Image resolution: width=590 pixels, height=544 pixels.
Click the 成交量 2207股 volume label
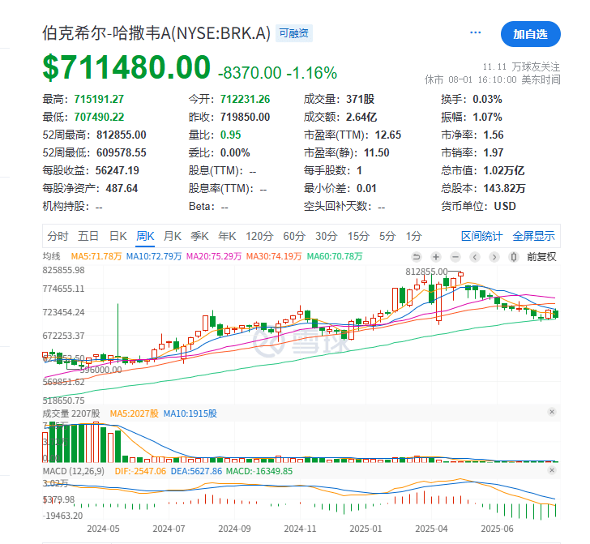[71, 413]
